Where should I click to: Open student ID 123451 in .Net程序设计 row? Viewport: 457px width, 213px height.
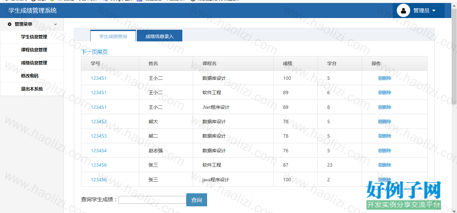[x=99, y=107]
